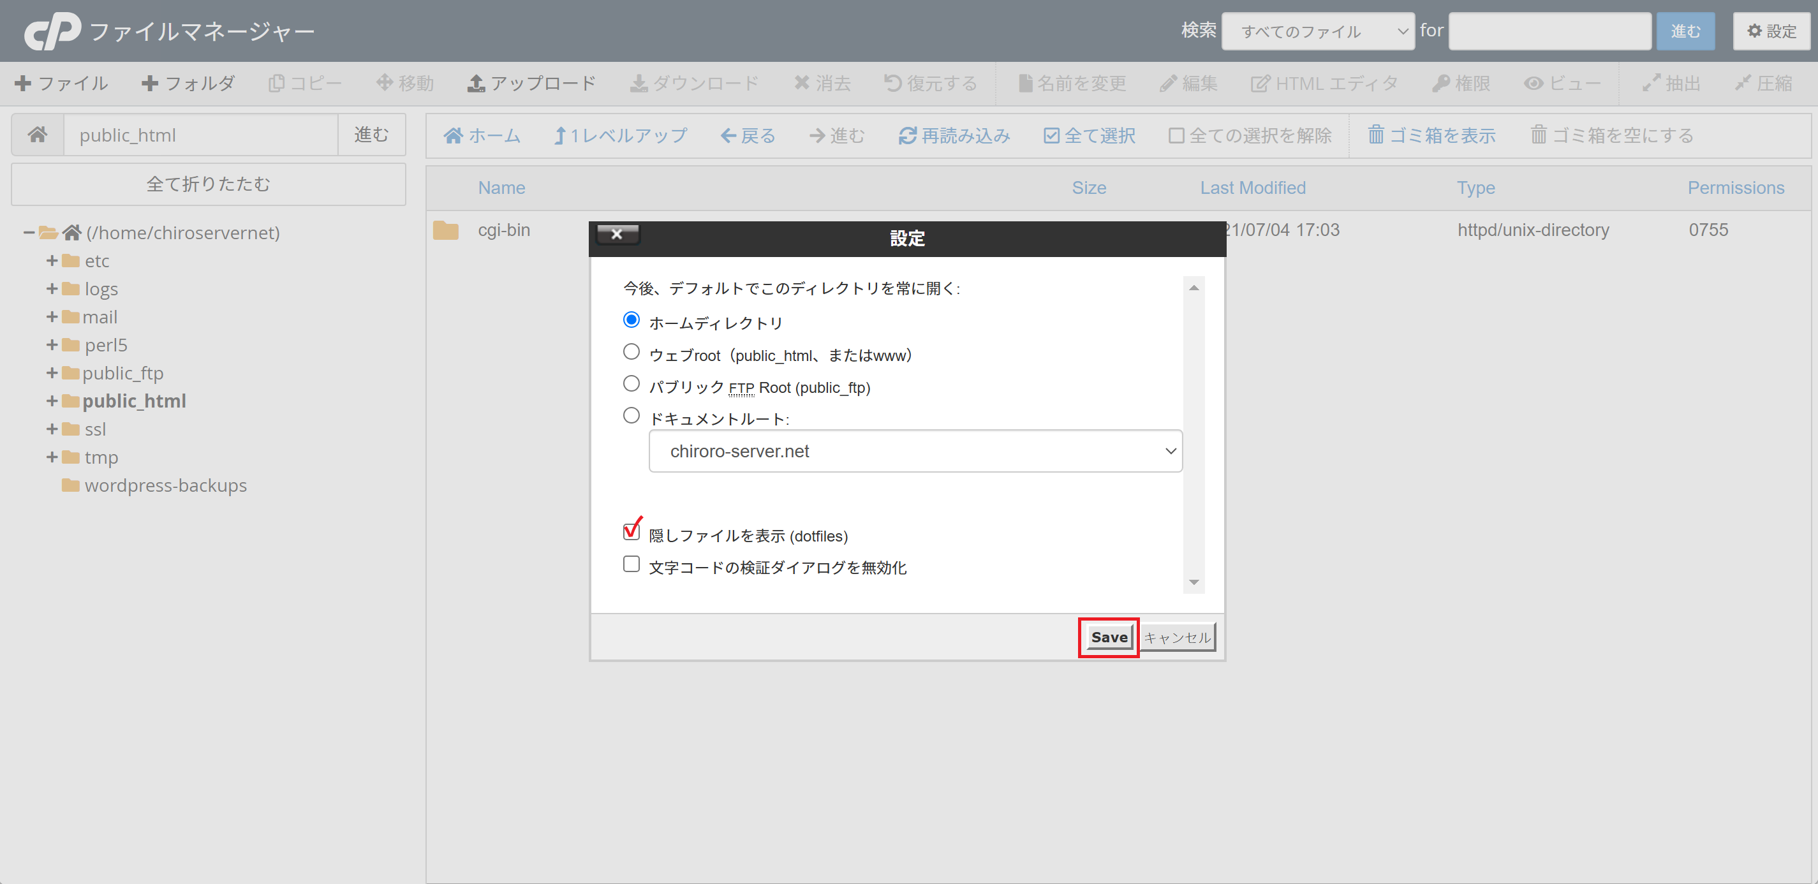The image size is (1818, 884).
Task: Click the Save button in dialog
Action: click(1109, 637)
